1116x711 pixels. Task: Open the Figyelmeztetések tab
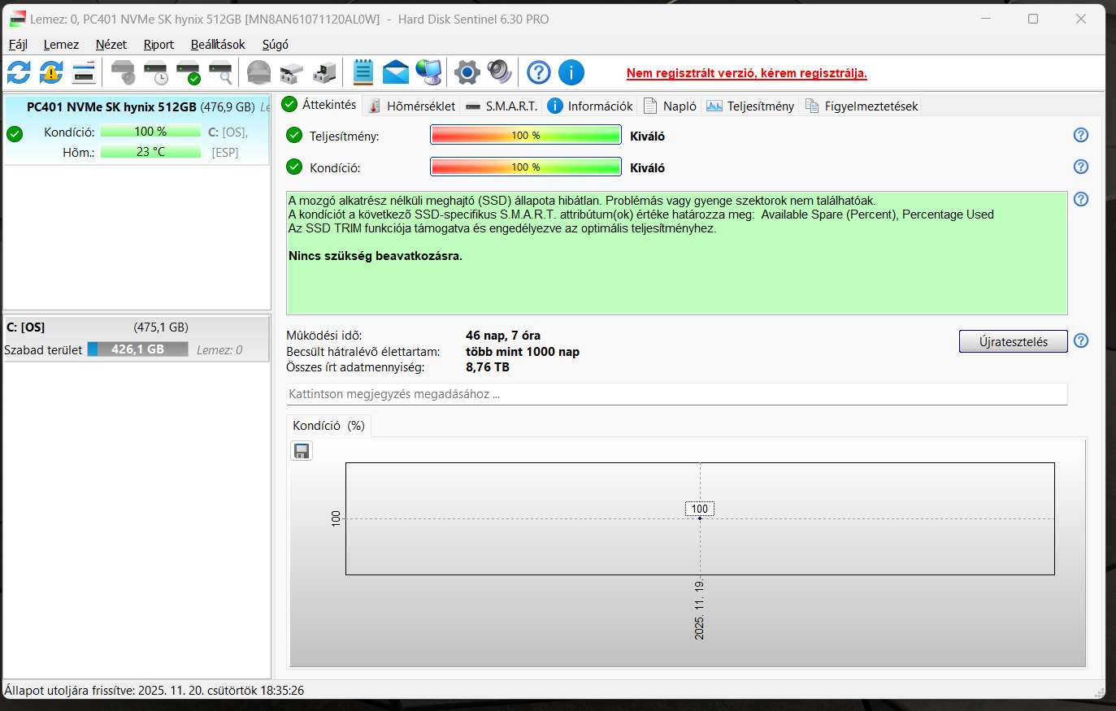(x=861, y=106)
